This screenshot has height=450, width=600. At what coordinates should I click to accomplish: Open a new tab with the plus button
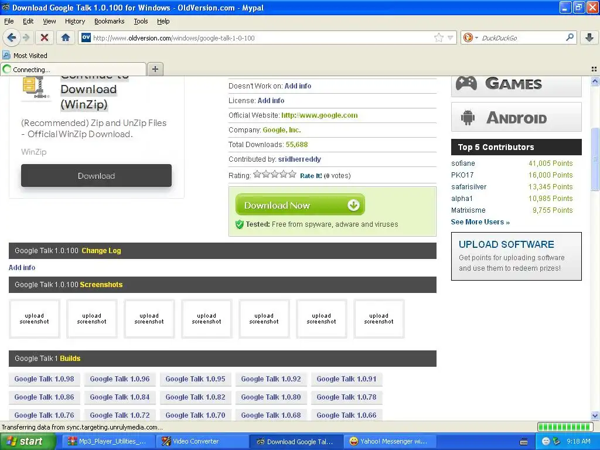[x=155, y=69]
